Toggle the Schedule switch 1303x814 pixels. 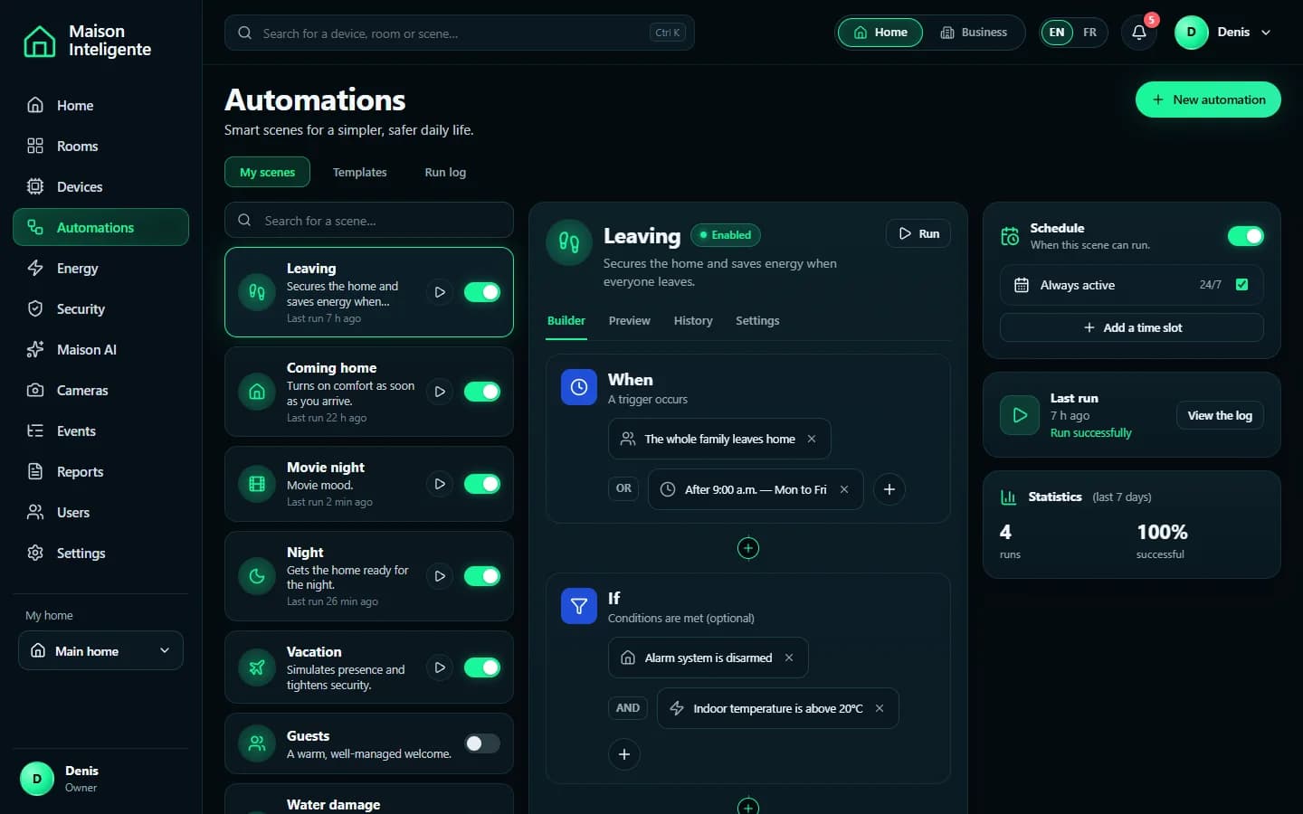tap(1246, 236)
